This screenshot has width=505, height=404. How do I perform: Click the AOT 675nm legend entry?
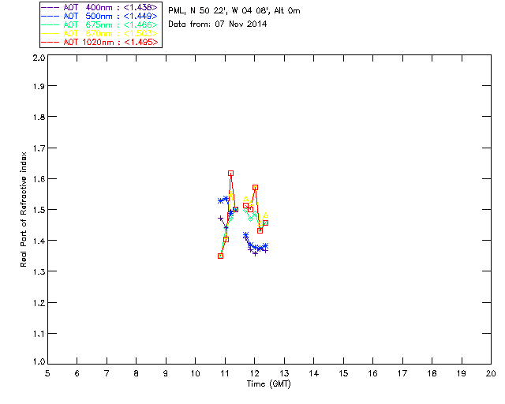coord(99,24)
